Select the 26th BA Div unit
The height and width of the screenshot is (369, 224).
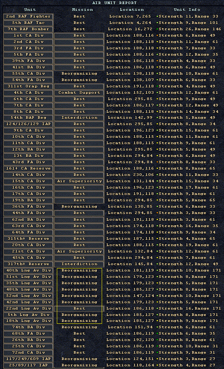28,340
